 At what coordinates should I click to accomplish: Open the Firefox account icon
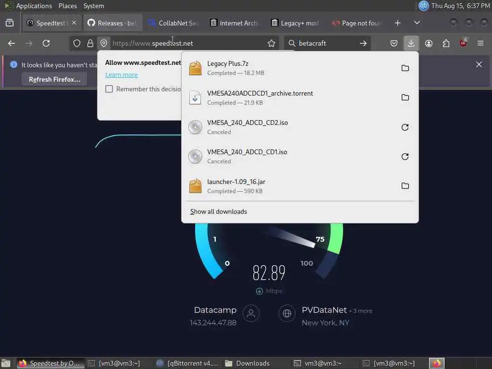pyautogui.click(x=429, y=43)
